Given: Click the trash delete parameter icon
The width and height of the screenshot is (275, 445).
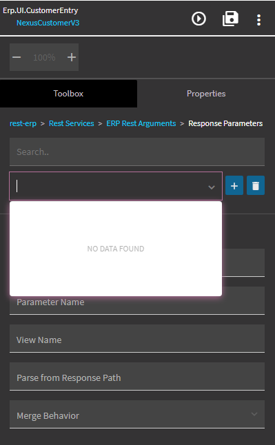Looking at the screenshot, I should [x=256, y=185].
